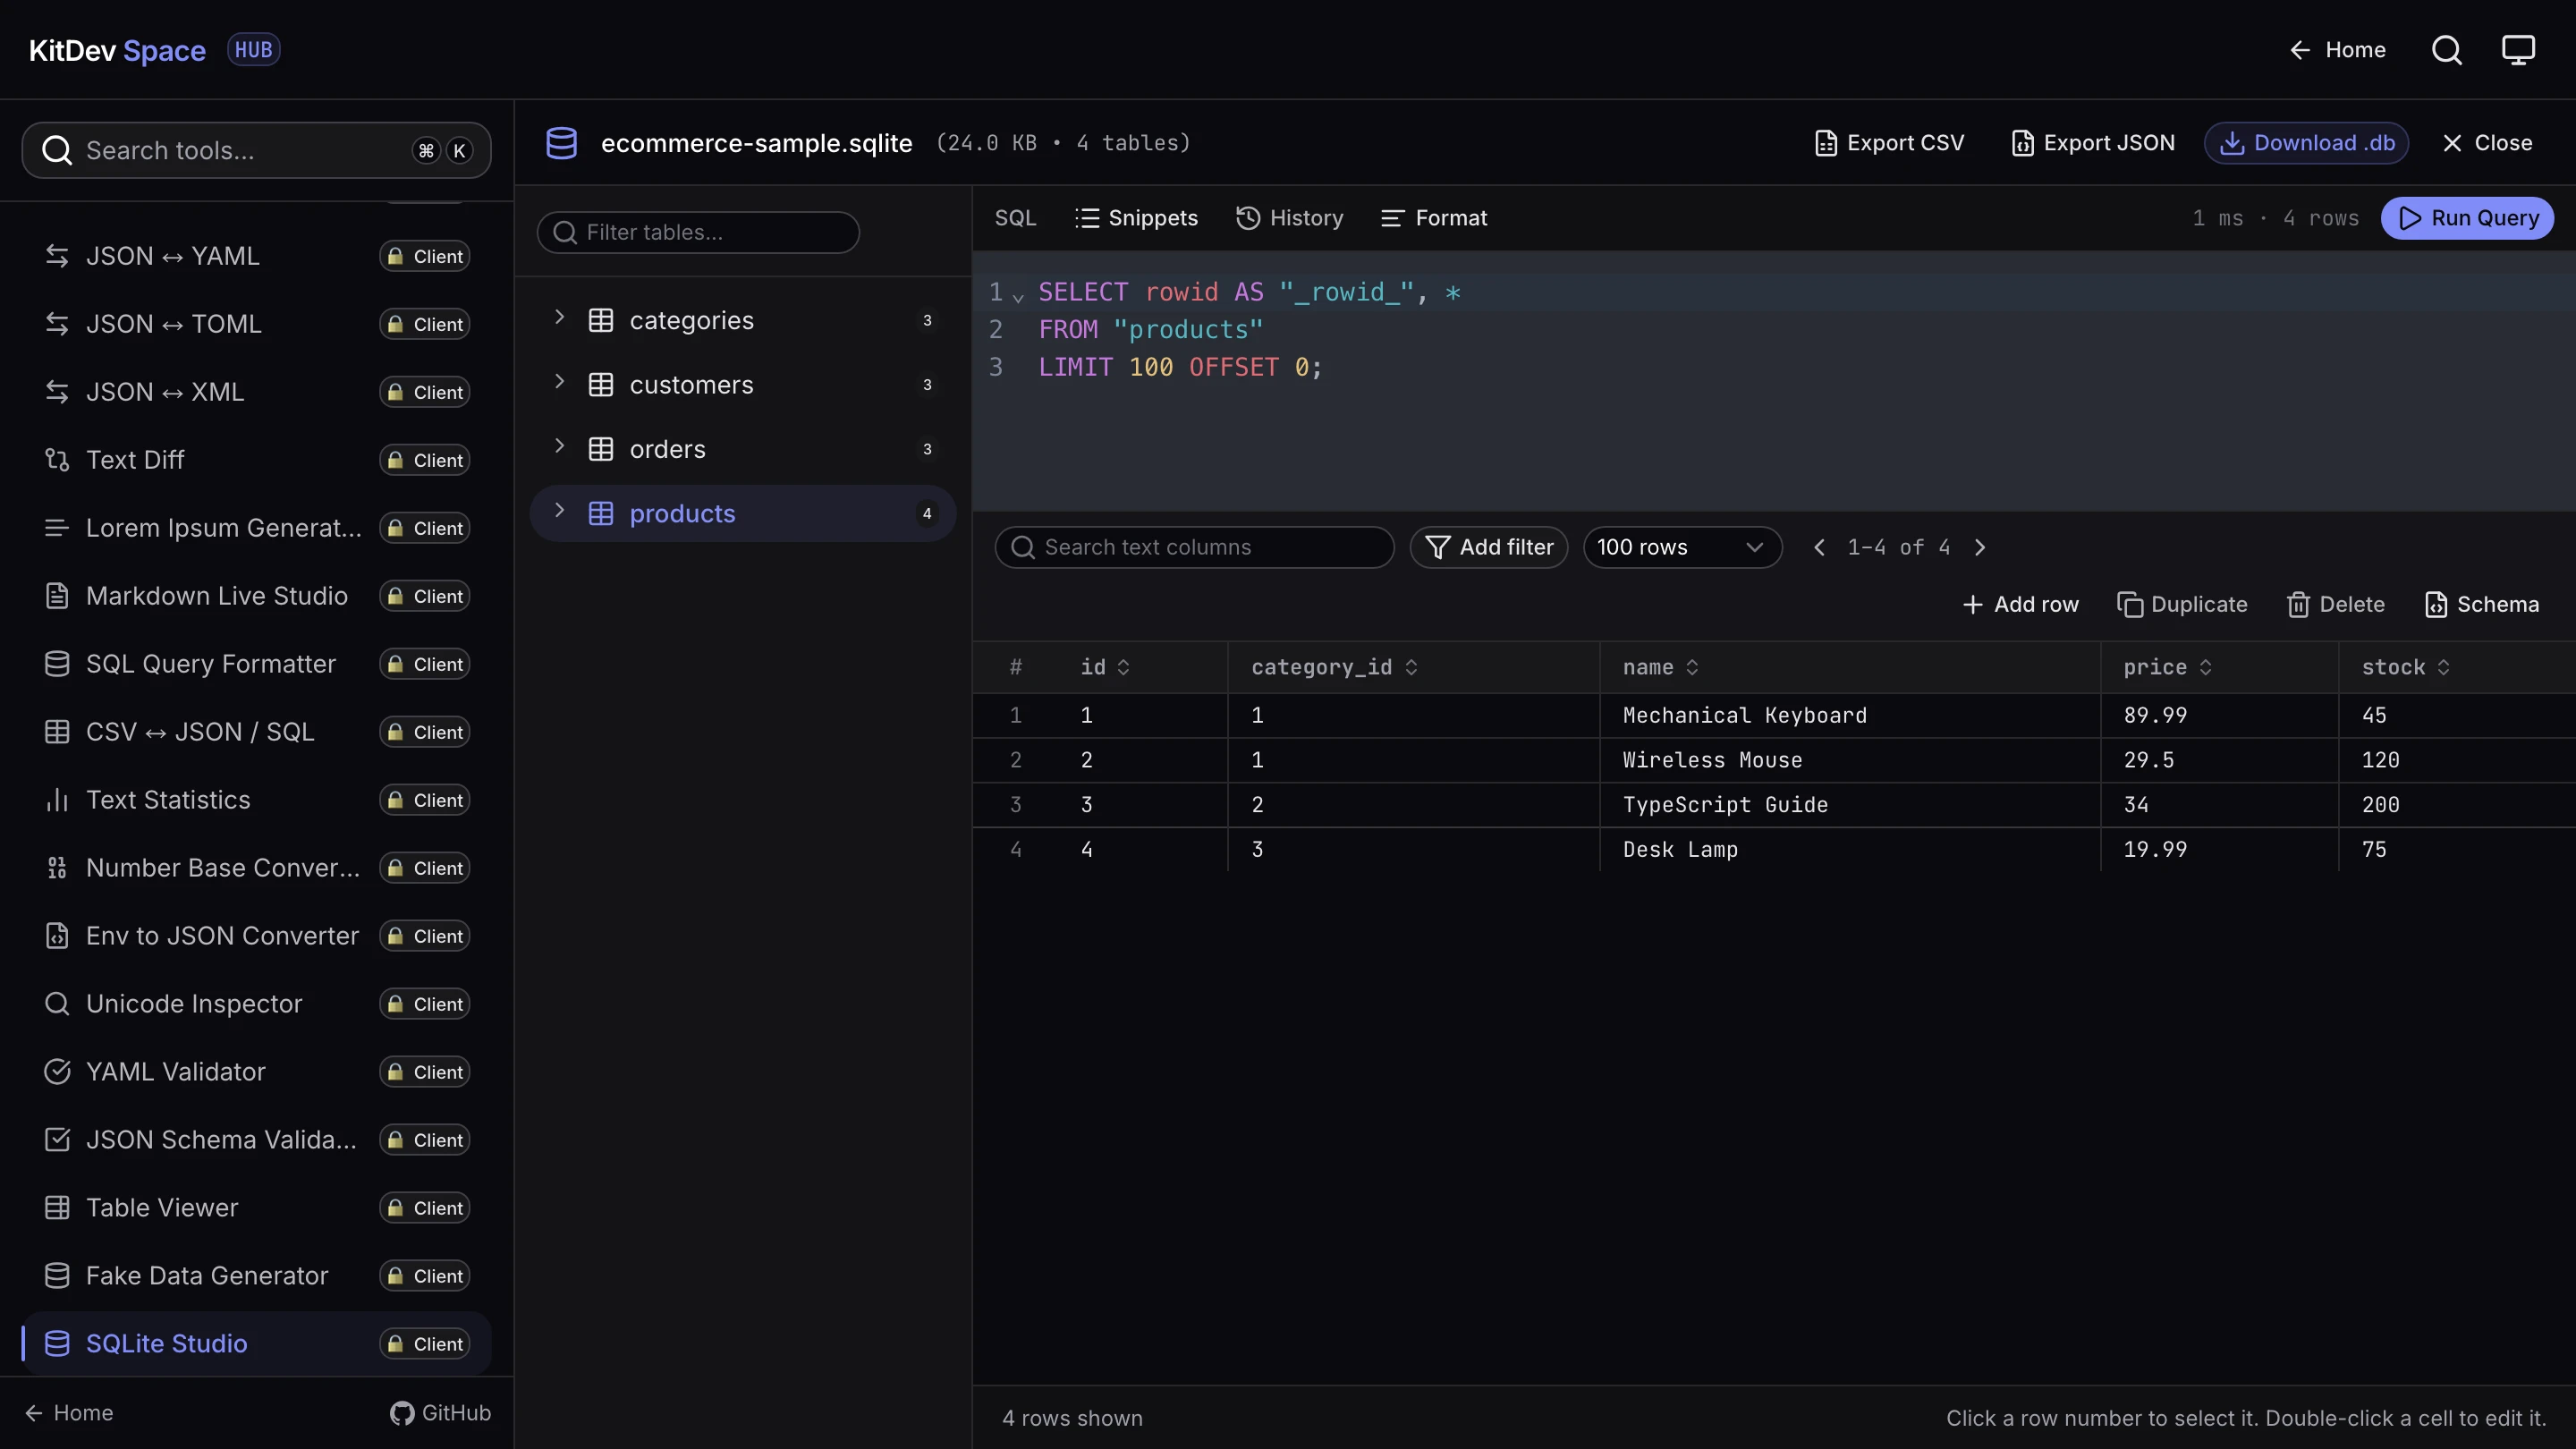Viewport: 2576px width, 1449px height.
Task: Click Format in the SQL toolbar
Action: [x=1434, y=218]
